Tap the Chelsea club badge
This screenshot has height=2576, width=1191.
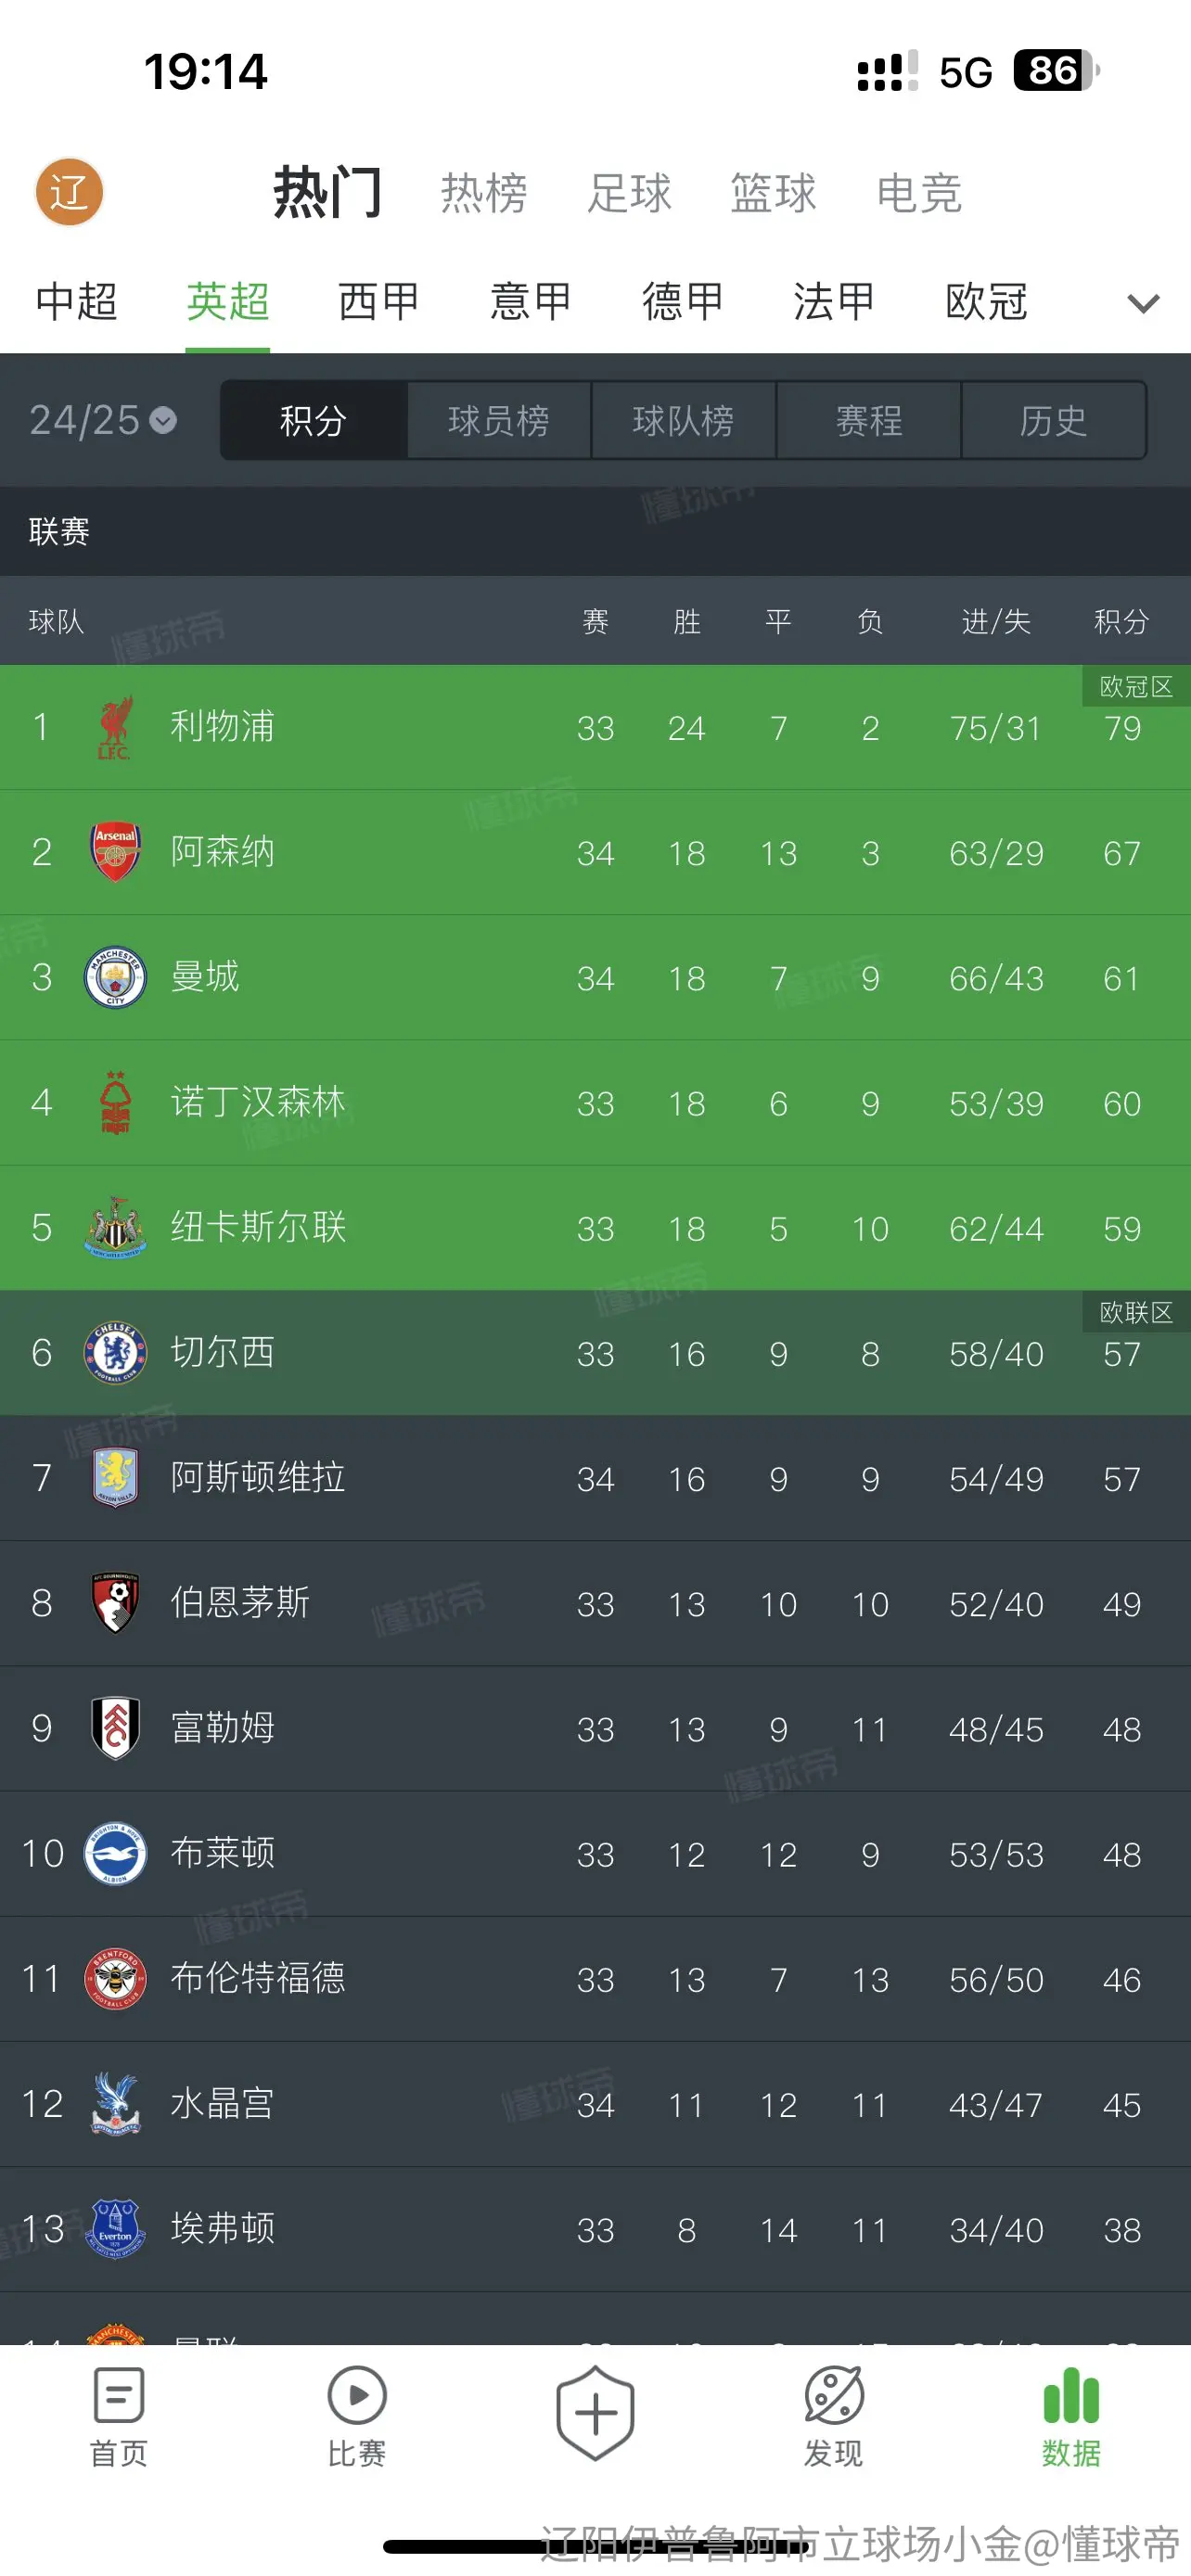(x=115, y=1352)
